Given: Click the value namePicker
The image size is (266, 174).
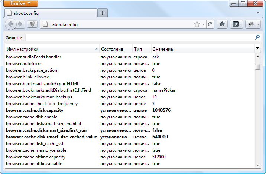Looking at the screenshot, I should [164, 90].
